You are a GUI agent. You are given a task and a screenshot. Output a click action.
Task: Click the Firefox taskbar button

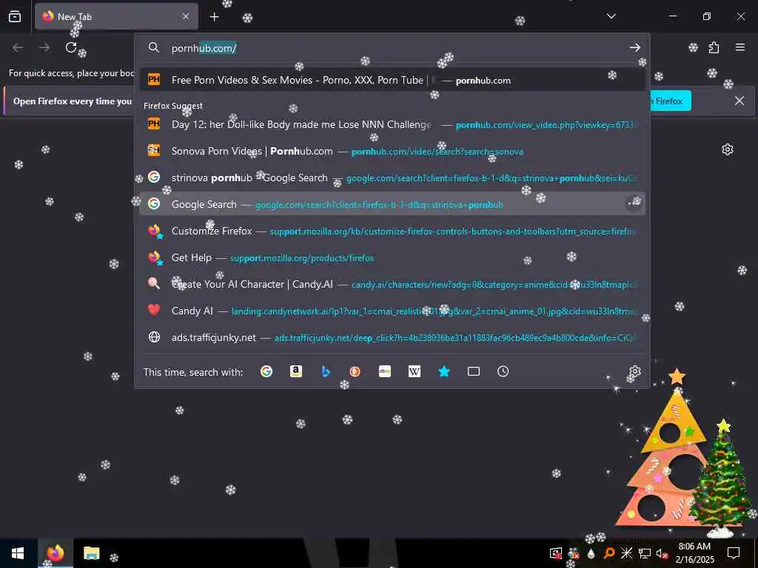pos(55,553)
